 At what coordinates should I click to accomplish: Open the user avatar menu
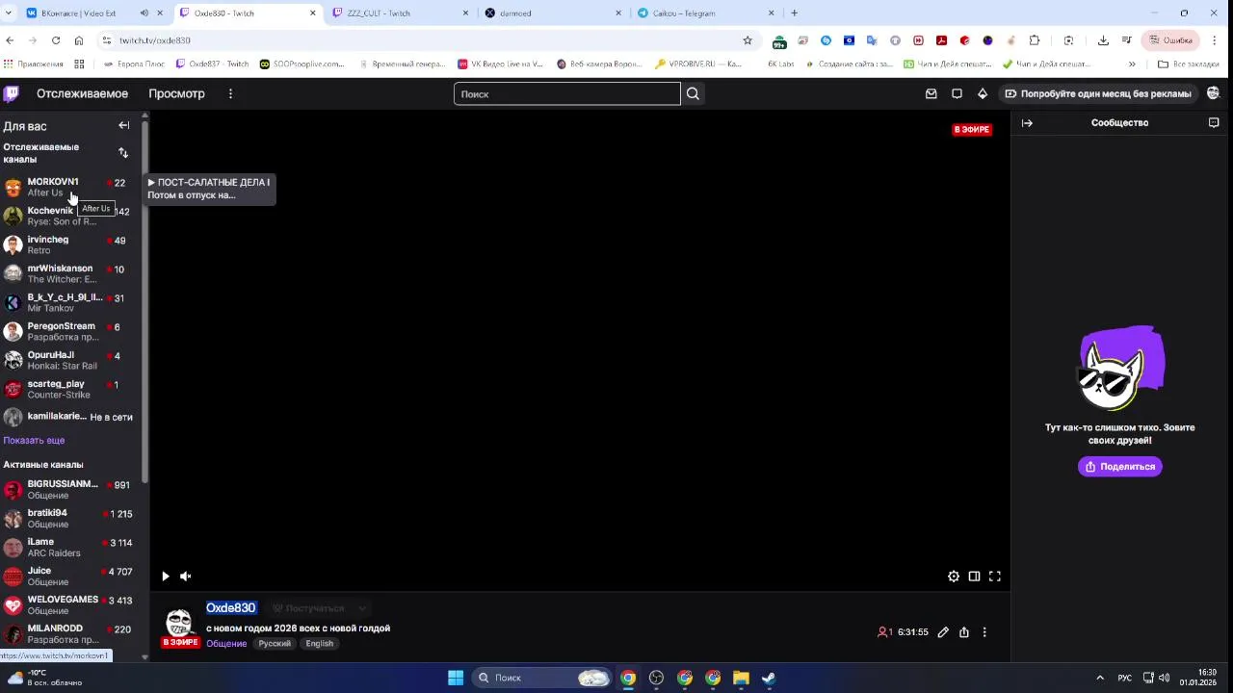(1213, 93)
